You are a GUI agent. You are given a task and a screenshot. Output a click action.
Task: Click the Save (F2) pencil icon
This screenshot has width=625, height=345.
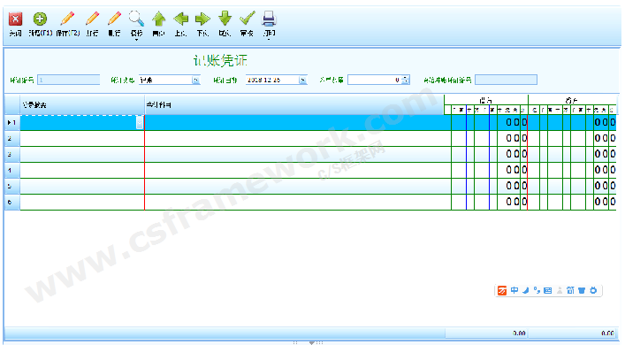pos(67,19)
